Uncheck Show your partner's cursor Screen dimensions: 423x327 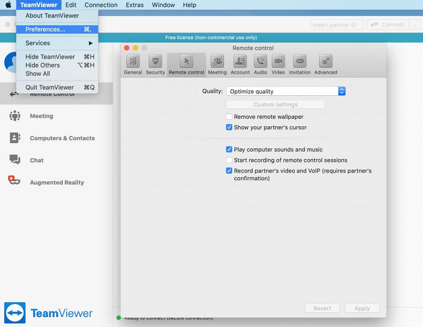pos(229,127)
